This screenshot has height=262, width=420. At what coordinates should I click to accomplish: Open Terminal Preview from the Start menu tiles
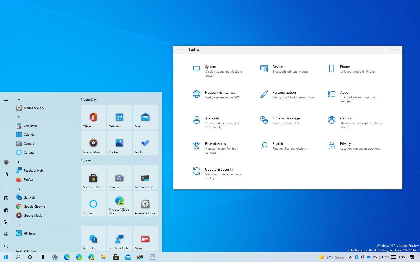click(145, 178)
